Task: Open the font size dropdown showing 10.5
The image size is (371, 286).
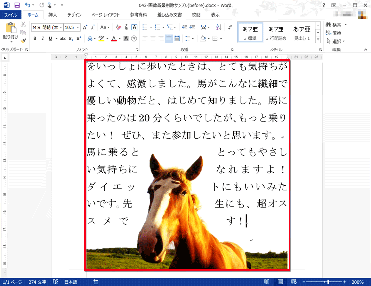Action: 78,28
